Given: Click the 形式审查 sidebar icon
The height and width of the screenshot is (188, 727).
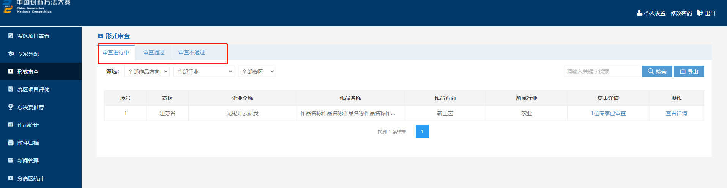Looking at the screenshot, I should click(11, 71).
